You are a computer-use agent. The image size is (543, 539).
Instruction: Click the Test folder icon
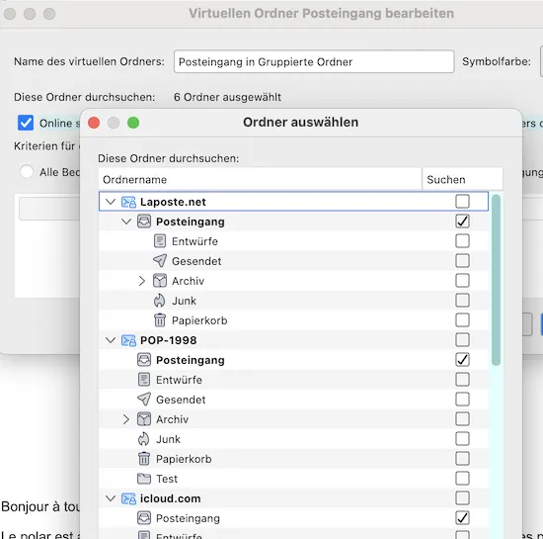click(x=144, y=479)
